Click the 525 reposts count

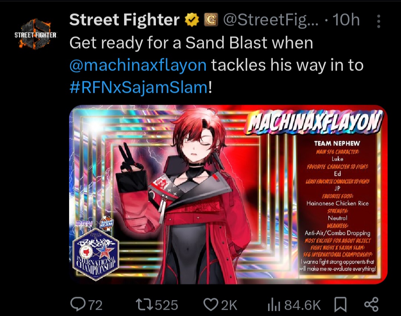pos(166,305)
